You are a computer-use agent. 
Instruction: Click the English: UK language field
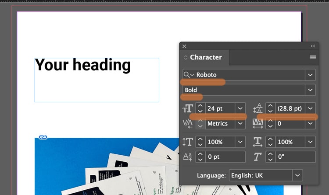[261, 175]
